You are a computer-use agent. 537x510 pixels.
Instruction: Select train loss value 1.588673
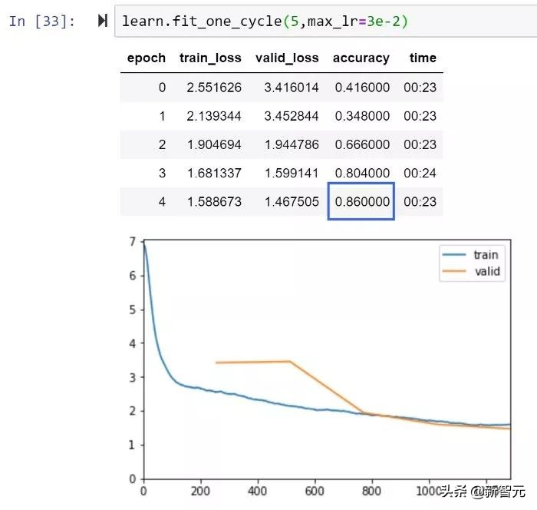pos(214,201)
